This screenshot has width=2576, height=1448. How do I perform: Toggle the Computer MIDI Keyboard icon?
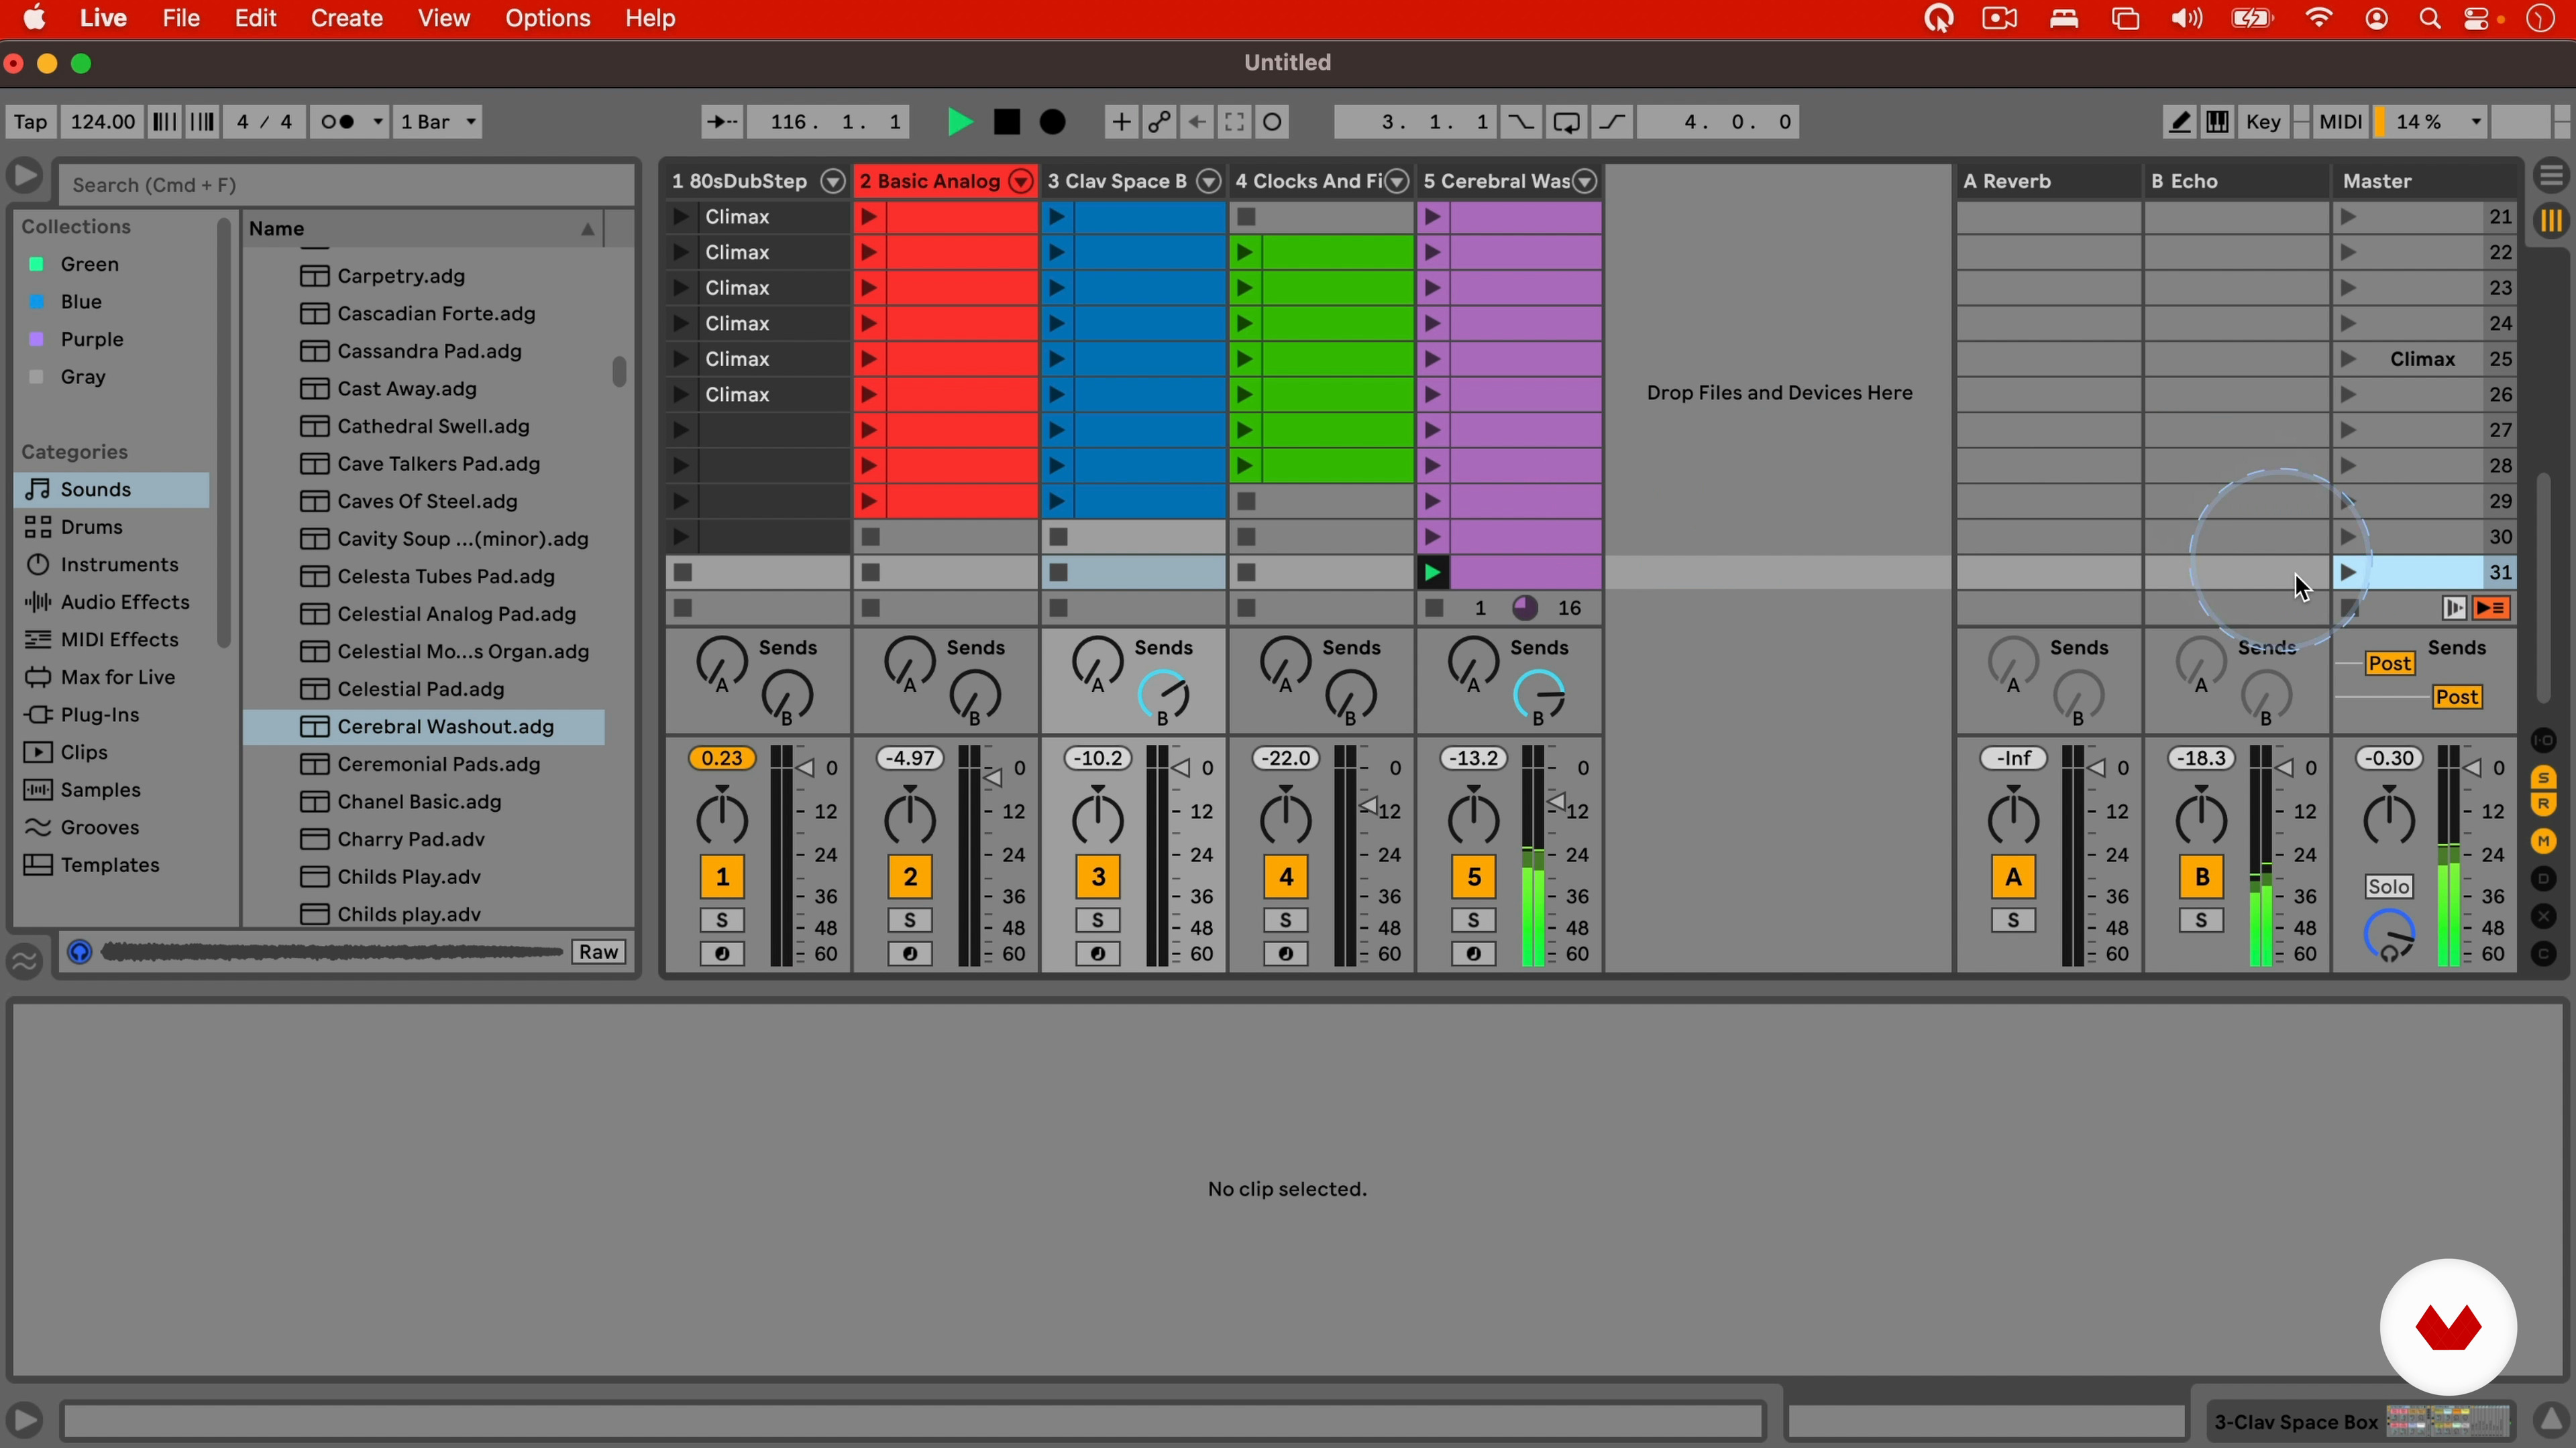[2218, 122]
